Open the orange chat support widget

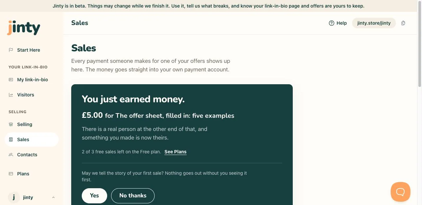point(401,192)
